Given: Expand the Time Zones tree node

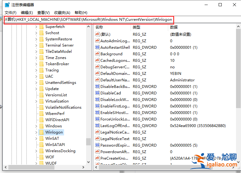Looking at the screenshot, I should tap(36, 58).
